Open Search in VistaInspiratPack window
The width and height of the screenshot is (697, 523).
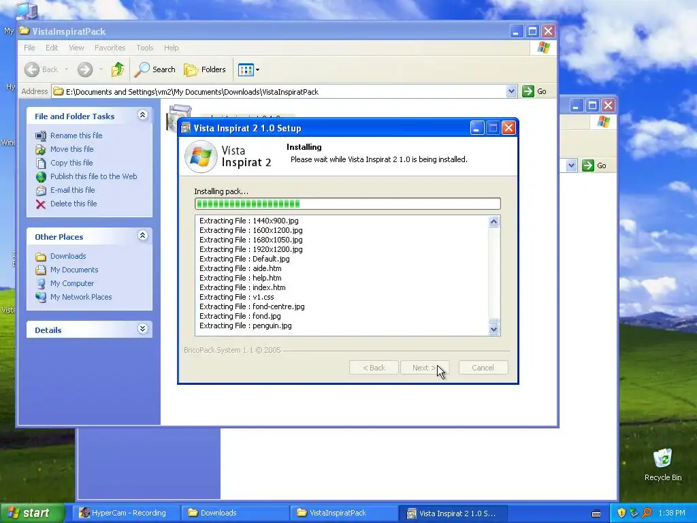(x=155, y=69)
